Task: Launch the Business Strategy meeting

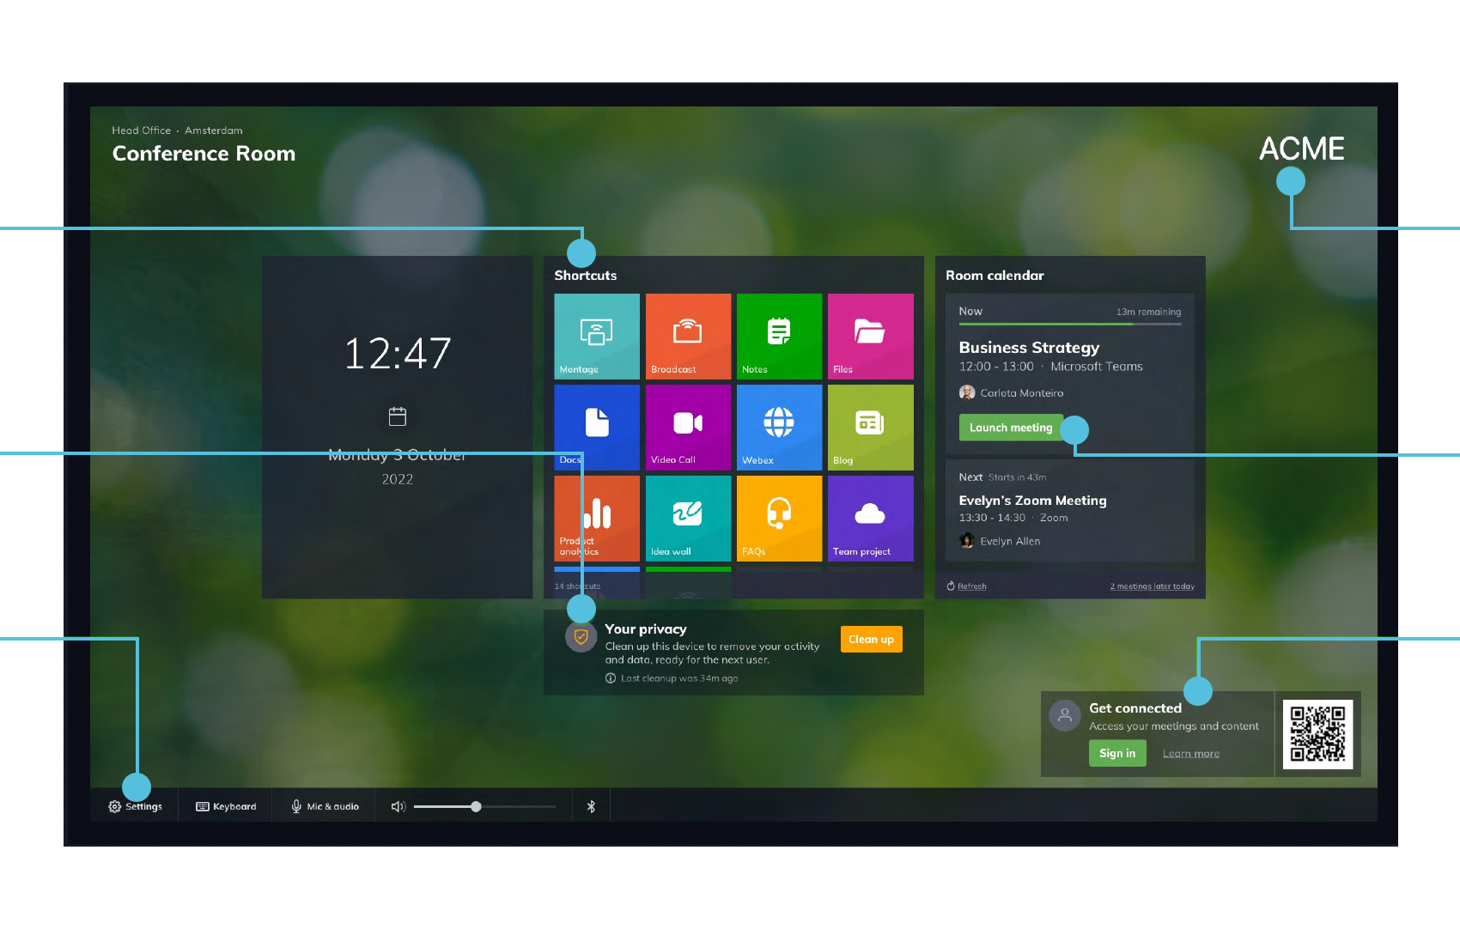Action: [x=1012, y=427]
